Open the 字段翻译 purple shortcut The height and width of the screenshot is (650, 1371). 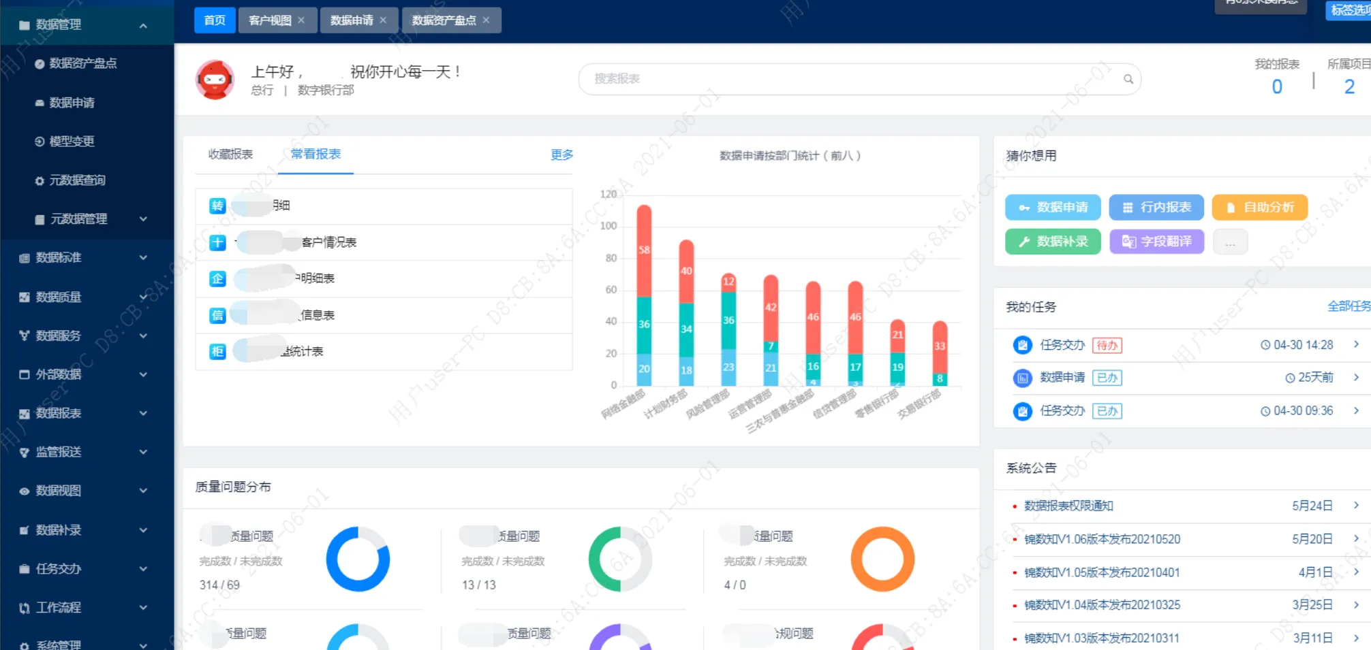coord(1156,242)
